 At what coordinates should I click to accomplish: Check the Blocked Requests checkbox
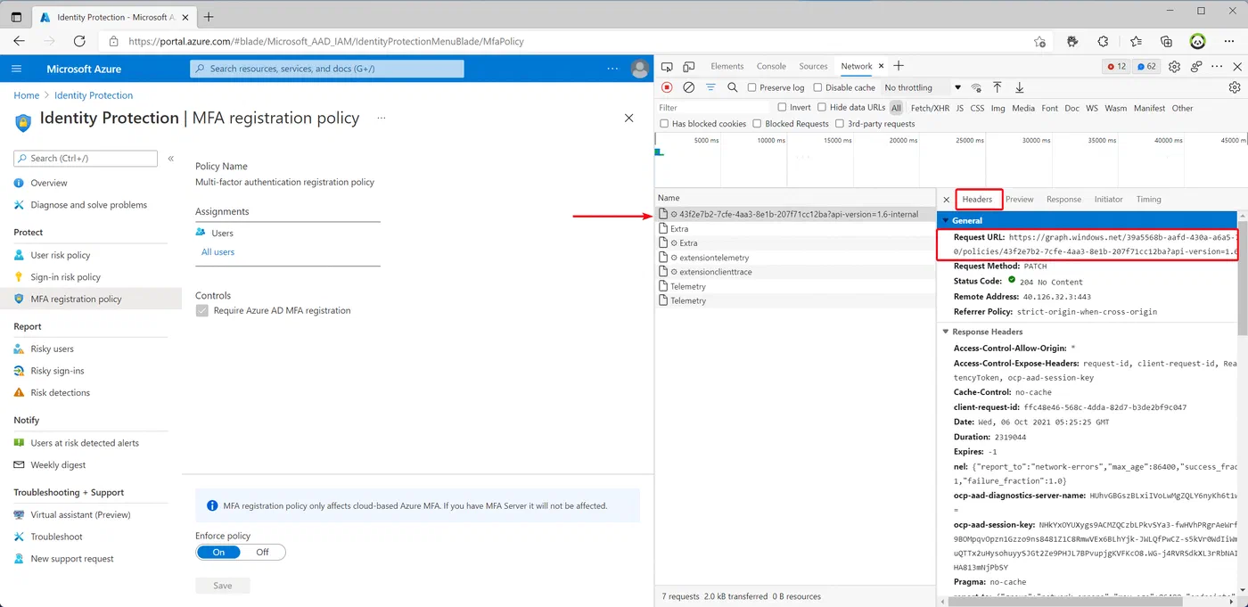(758, 124)
